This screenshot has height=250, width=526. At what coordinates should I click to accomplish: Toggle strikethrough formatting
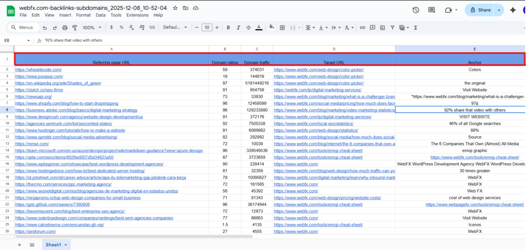point(247,27)
